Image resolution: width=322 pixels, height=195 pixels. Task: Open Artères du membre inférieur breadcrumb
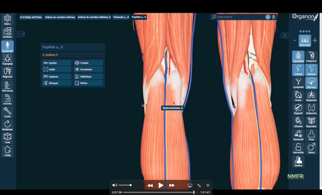tap(60, 17)
